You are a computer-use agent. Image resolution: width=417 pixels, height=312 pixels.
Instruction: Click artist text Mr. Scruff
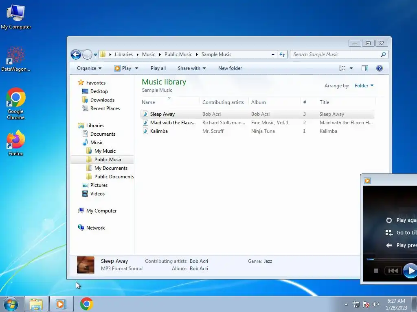point(213,131)
